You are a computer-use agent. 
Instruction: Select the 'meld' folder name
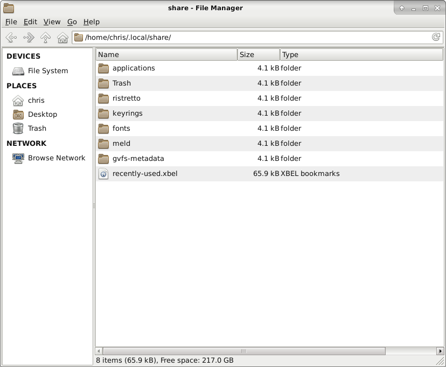point(121,144)
